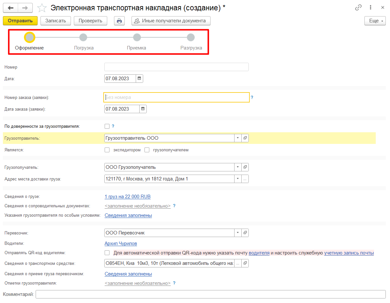The width and height of the screenshot is (390, 303).
Task: Select the Разгрузка stage circle
Action: pyautogui.click(x=191, y=38)
